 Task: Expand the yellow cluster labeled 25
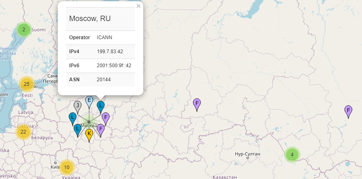click(26, 84)
